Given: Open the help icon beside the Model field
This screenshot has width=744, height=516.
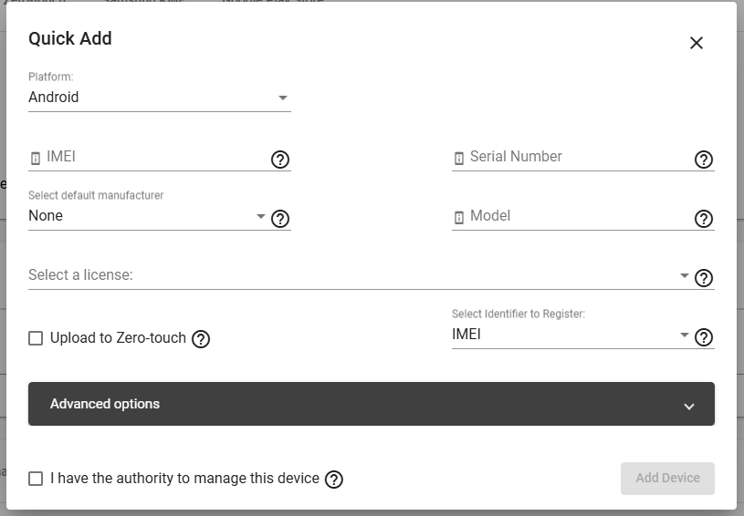Looking at the screenshot, I should (x=703, y=219).
